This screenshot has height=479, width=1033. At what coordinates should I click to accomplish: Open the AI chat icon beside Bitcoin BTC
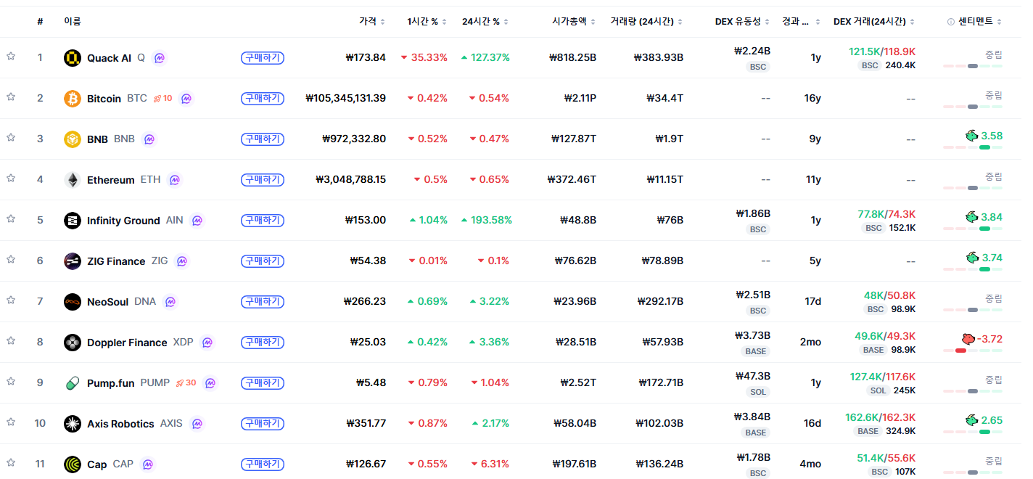point(186,99)
